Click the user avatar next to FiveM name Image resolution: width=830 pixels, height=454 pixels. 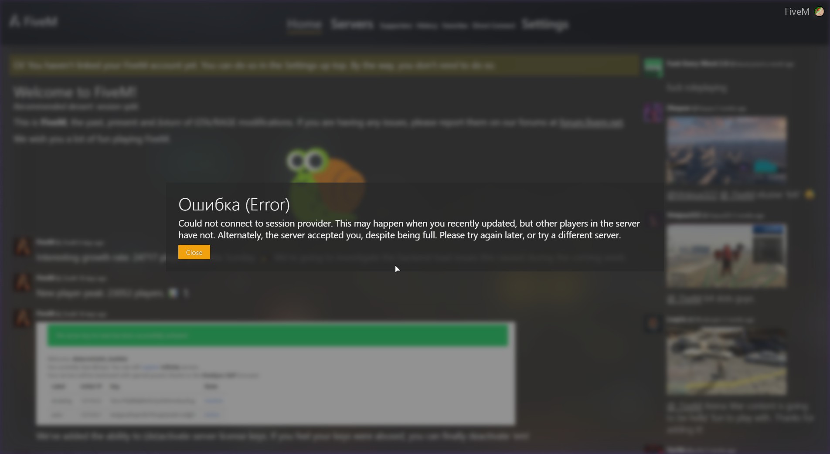click(x=819, y=12)
